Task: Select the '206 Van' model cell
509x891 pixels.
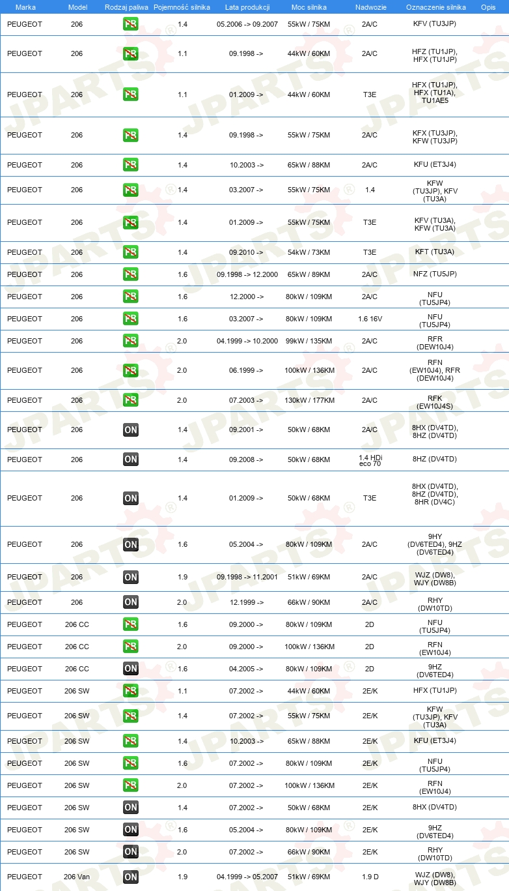Action: 77,877
